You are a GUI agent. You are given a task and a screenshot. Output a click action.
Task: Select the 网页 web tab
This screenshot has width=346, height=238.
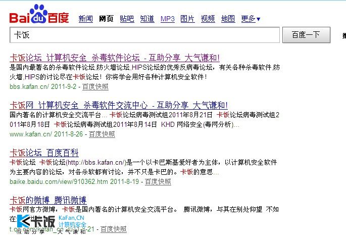click(106, 19)
